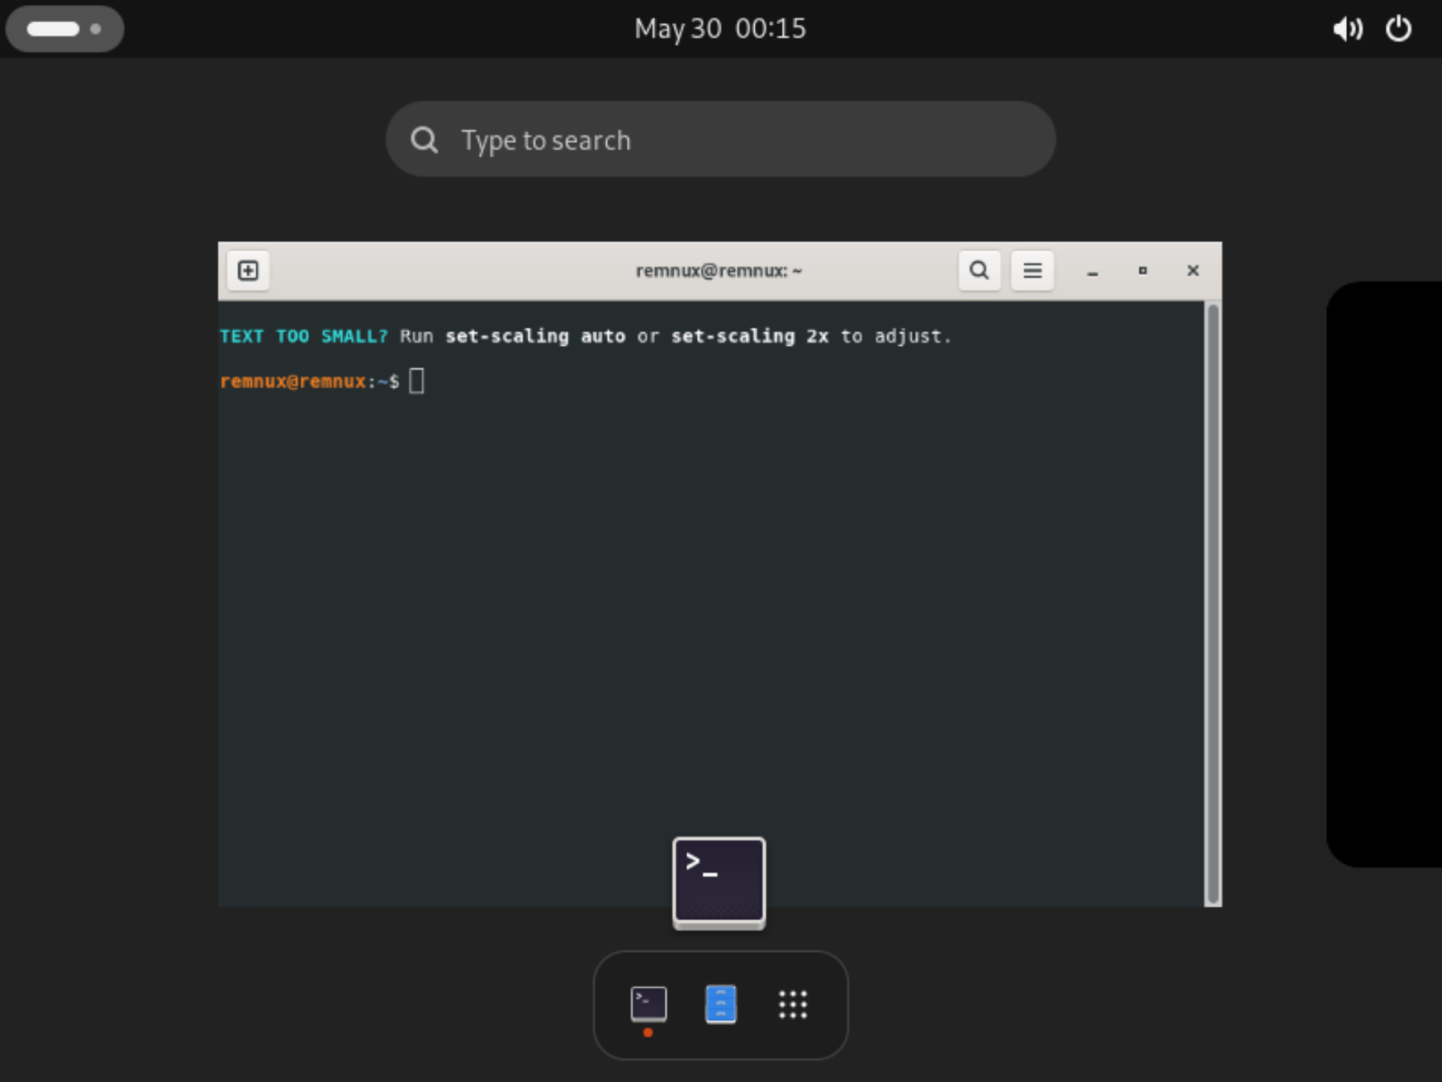Click the 'set-scaling 2x' text
This screenshot has height=1082, width=1442.
(x=749, y=336)
